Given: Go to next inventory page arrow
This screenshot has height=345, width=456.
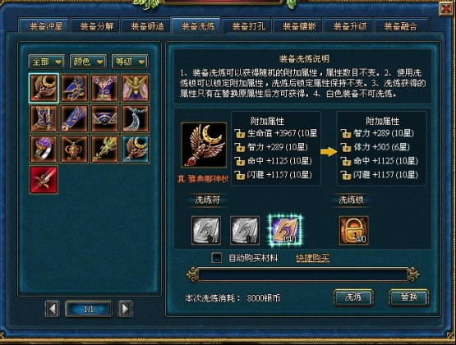Looking at the screenshot, I should click(x=126, y=309).
